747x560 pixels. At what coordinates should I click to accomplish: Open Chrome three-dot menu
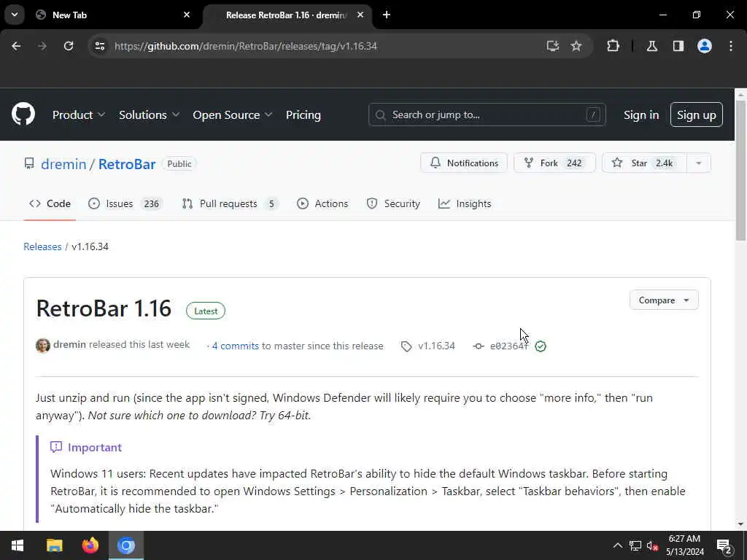[x=731, y=46]
